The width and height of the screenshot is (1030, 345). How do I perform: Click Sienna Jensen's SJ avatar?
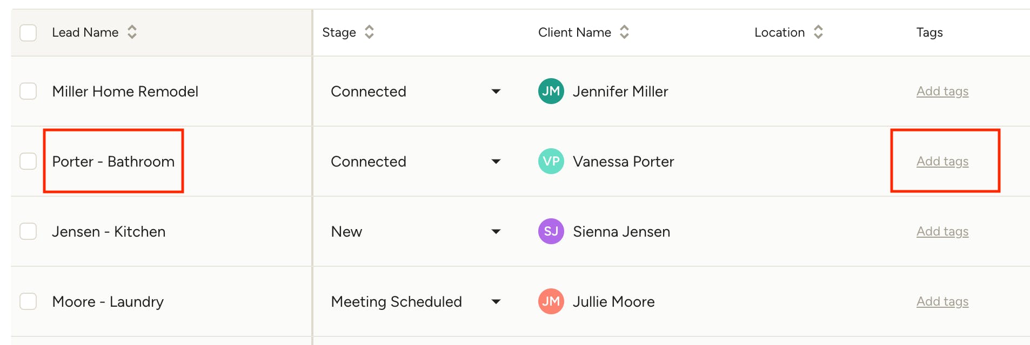click(551, 231)
